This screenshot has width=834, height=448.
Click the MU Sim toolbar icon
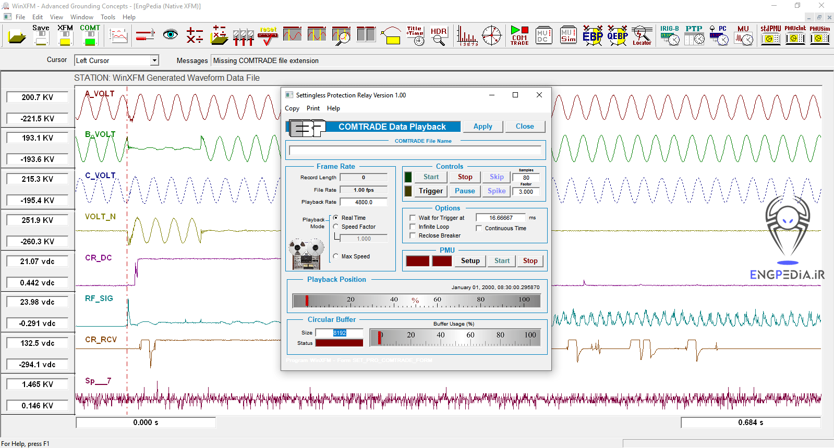[568, 35]
